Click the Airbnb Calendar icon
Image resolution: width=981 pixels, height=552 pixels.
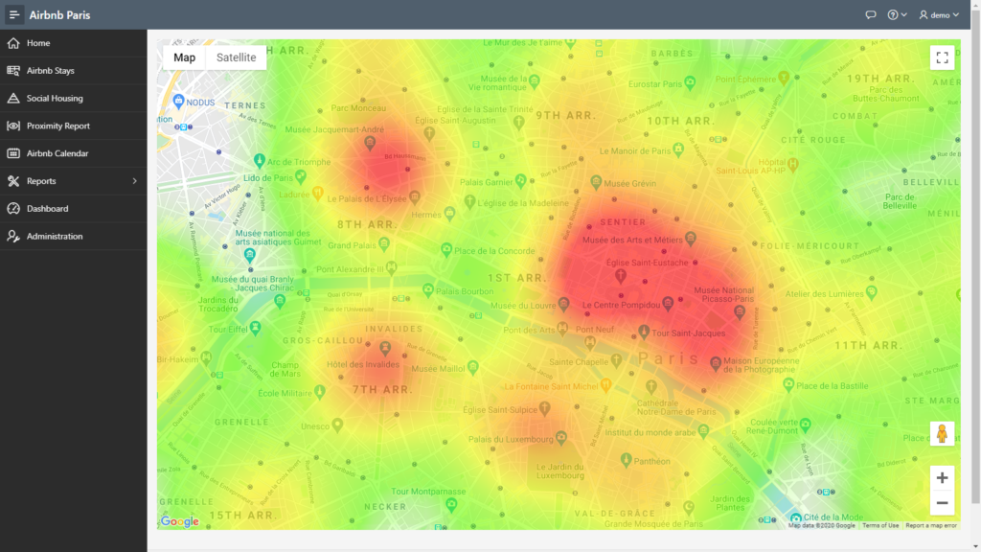pyautogui.click(x=13, y=153)
